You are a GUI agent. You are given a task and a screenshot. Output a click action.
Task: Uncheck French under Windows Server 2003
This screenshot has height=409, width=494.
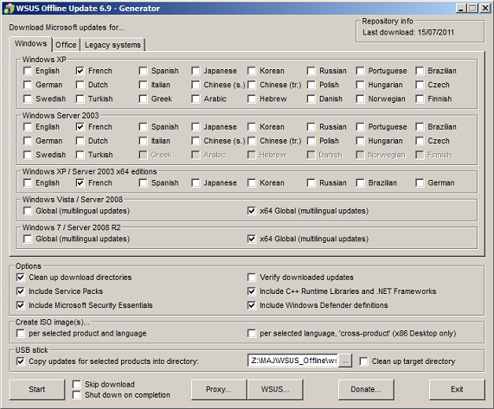pyautogui.click(x=80, y=127)
